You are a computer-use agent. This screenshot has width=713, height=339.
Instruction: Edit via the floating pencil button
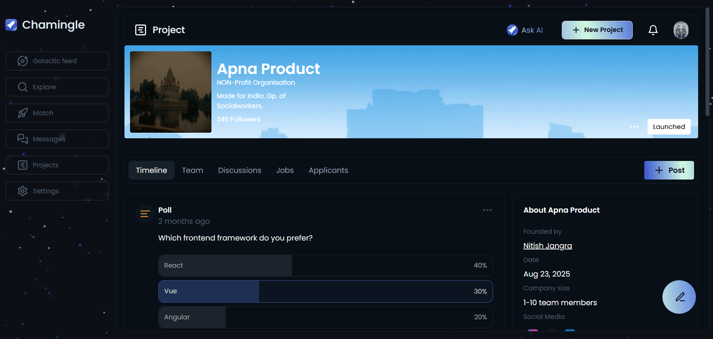[678, 297]
